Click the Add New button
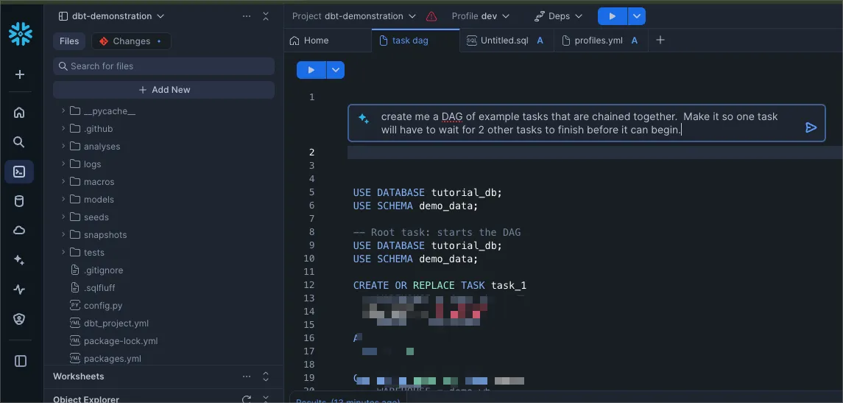This screenshot has height=403, width=843. pyautogui.click(x=164, y=90)
